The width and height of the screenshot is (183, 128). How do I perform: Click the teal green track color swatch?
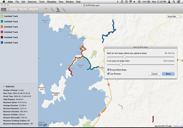tap(2, 21)
